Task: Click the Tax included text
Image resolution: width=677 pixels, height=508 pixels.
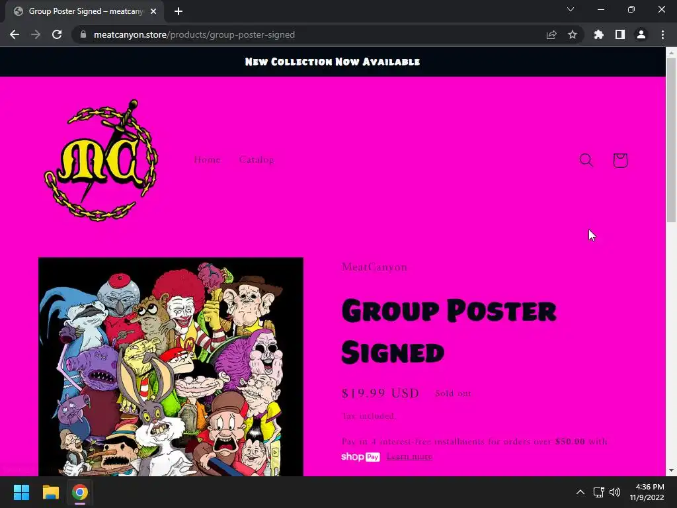Action: [368, 416]
